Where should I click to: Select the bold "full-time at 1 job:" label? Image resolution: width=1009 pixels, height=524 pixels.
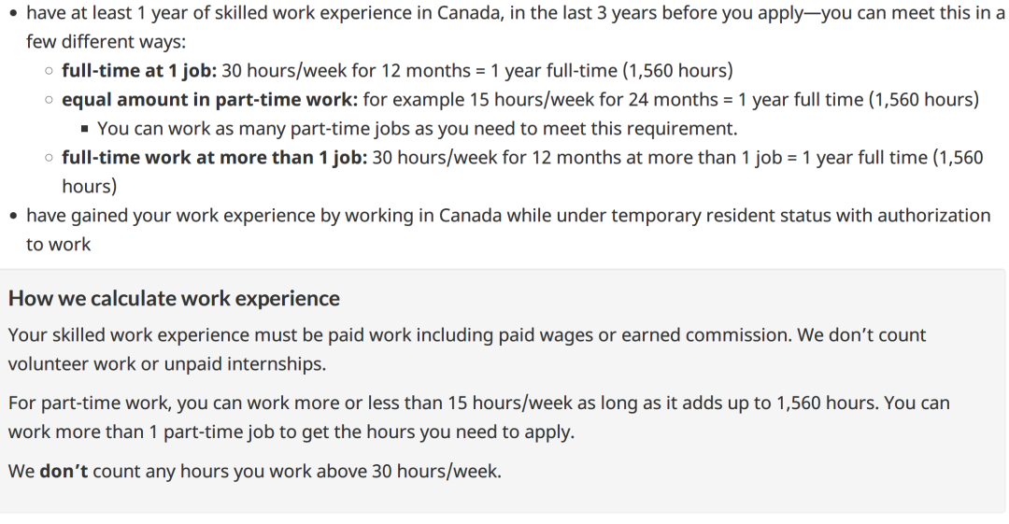[x=139, y=70]
